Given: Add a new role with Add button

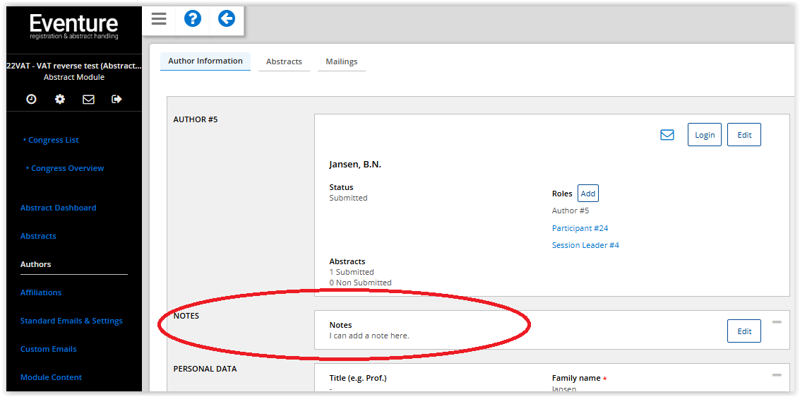Looking at the screenshot, I should tap(587, 194).
